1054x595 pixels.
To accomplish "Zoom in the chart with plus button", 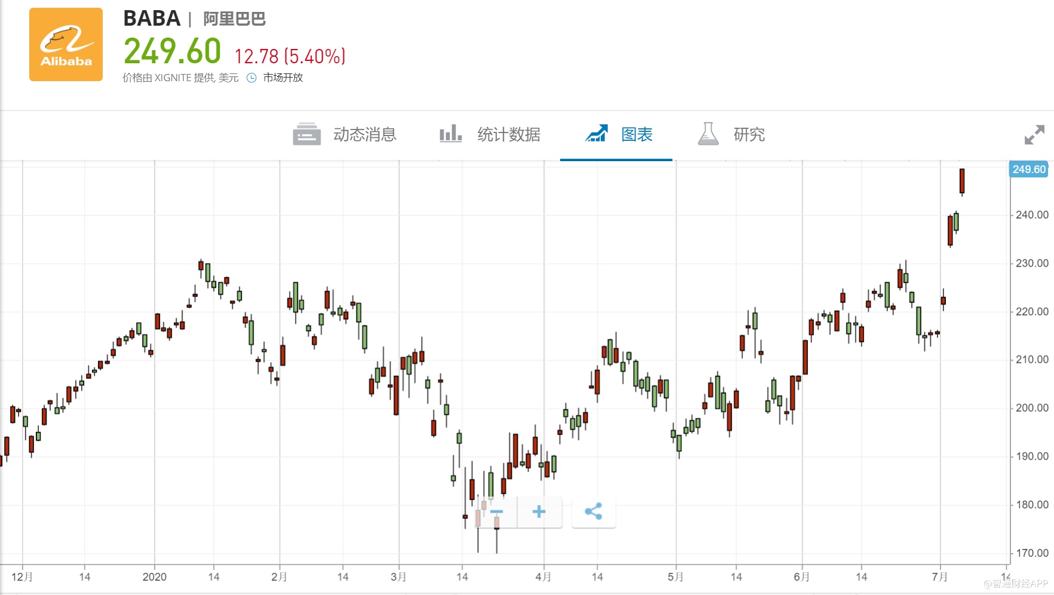I will point(539,512).
